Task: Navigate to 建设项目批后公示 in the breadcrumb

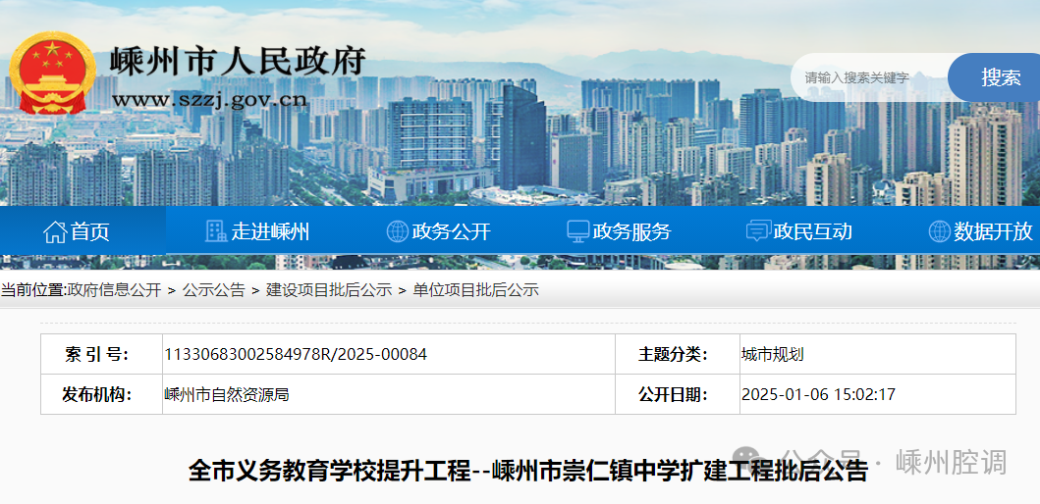Action: click(329, 290)
